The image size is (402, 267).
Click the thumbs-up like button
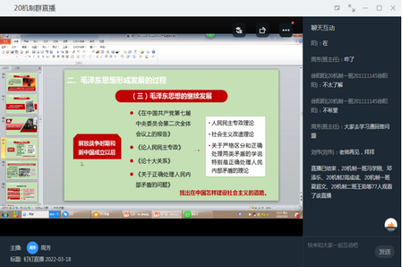[390, 224]
